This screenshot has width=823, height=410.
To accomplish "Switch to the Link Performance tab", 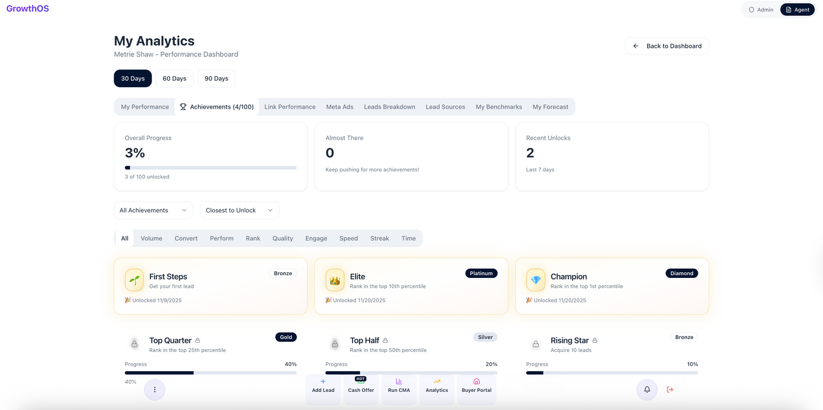I will (x=290, y=107).
